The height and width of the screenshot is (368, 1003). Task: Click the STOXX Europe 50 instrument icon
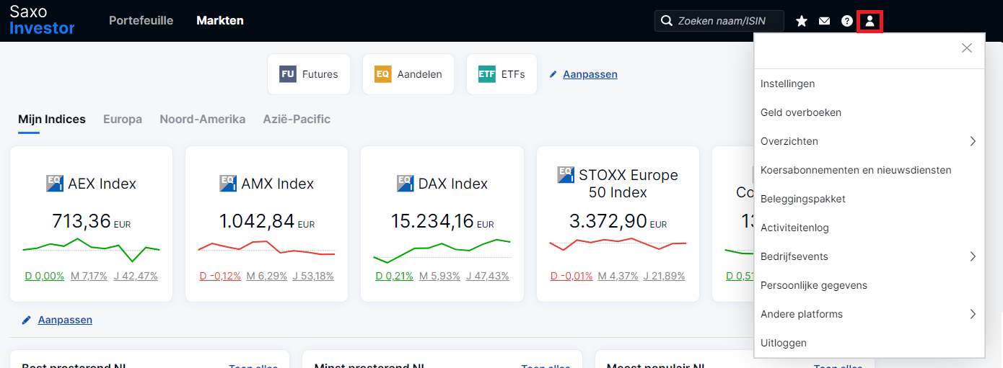pos(566,174)
